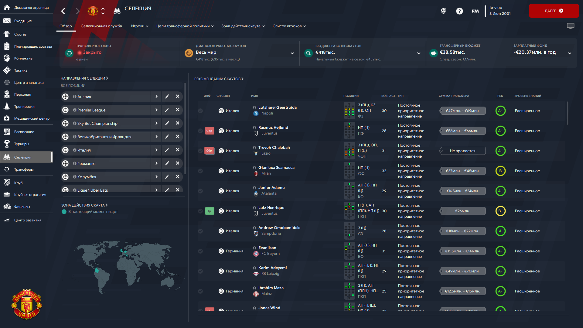583x328 pixels.
Task: Expand the Англия assignment chevron
Action: point(156,97)
